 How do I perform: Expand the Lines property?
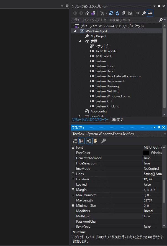(x=73, y=174)
